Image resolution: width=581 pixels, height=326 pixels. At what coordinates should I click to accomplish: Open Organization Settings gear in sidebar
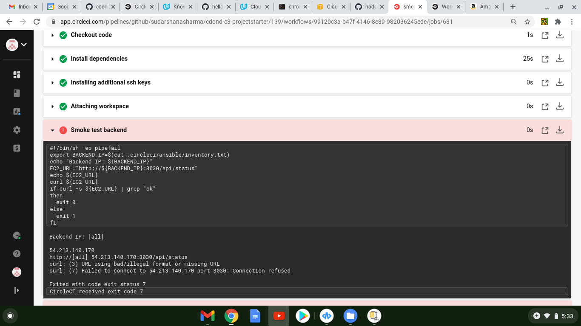click(17, 130)
